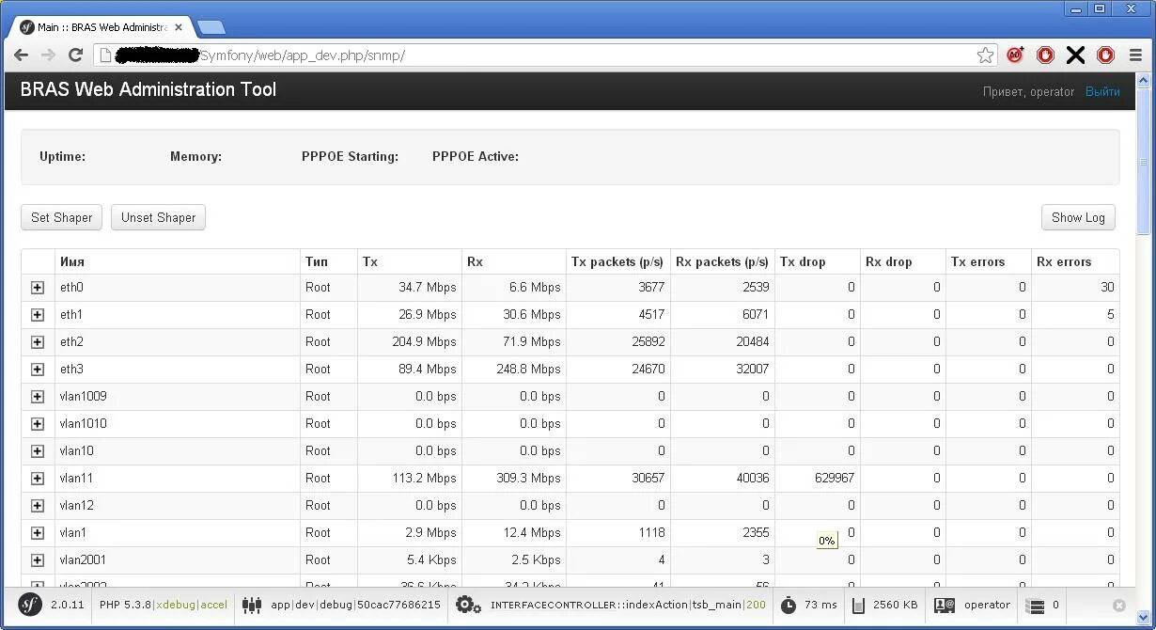Expand the eth1 interface row

[38, 315]
